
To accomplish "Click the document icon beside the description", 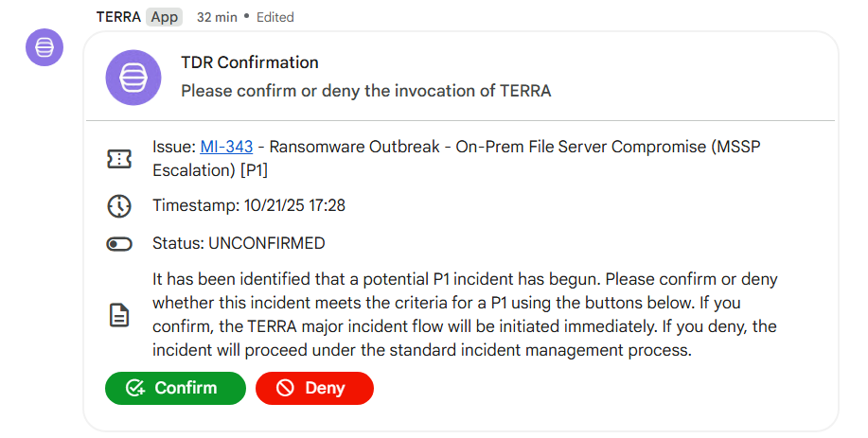I will (x=119, y=316).
